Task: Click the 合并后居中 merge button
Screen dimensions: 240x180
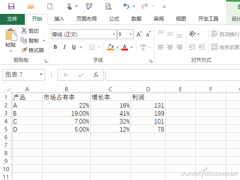Action: pos(225,47)
